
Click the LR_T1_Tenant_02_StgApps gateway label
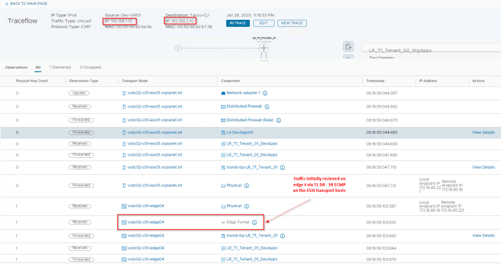pos(400,51)
